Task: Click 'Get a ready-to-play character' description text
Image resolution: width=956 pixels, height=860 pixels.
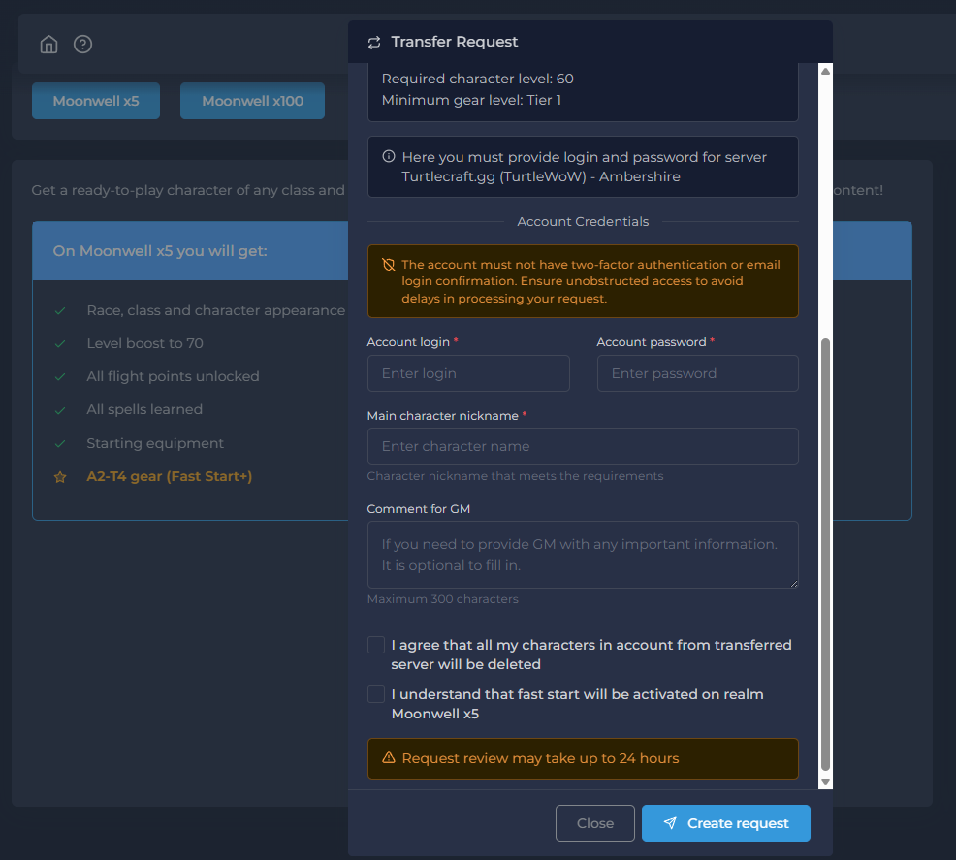Action: (x=188, y=190)
